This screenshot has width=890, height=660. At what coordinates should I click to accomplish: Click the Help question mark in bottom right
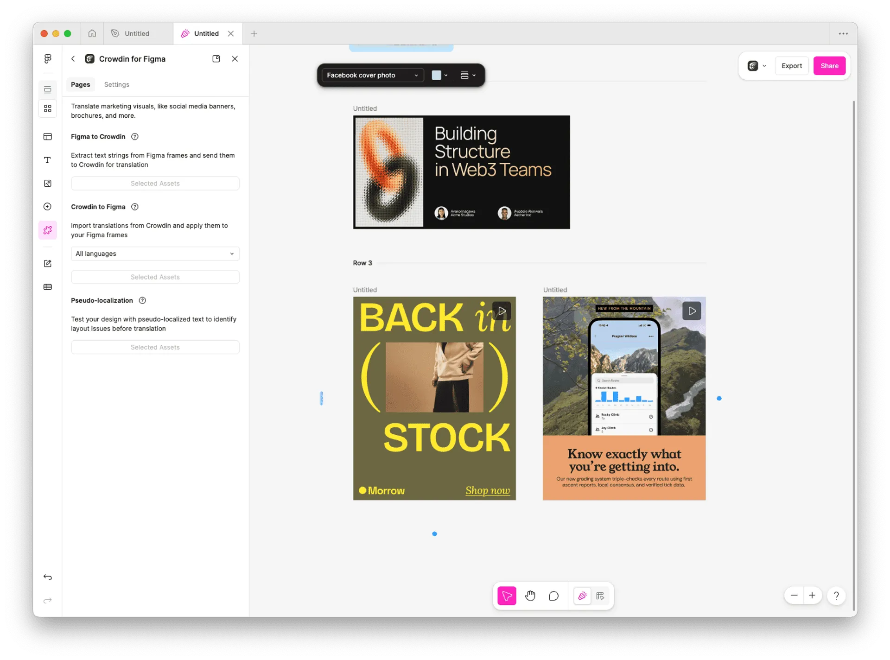836,596
